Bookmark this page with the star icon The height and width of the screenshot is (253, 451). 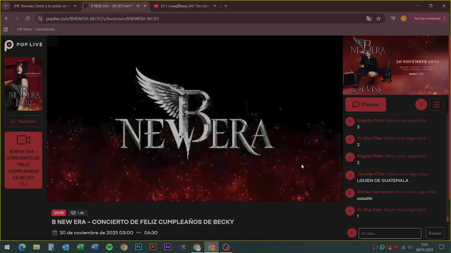378,19
